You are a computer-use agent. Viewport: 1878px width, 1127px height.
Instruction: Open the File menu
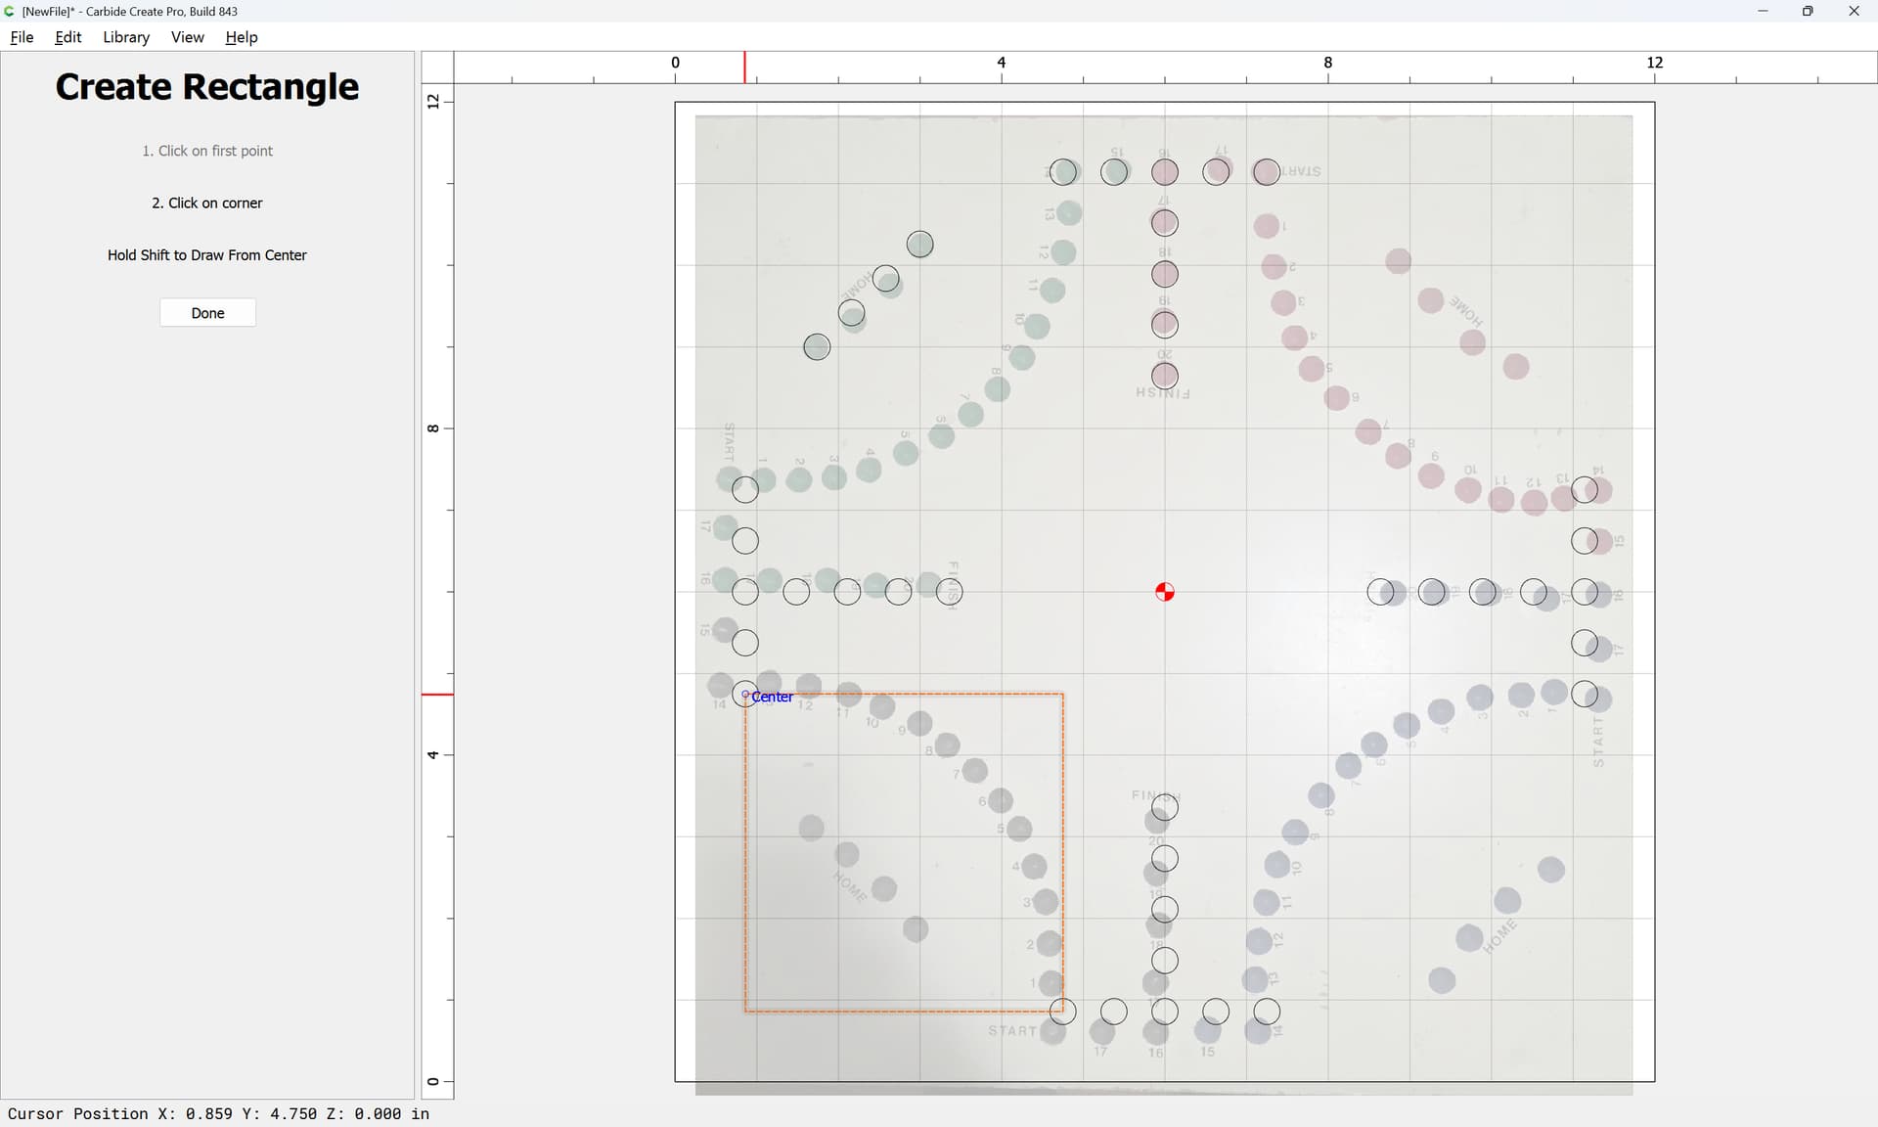tap(22, 37)
